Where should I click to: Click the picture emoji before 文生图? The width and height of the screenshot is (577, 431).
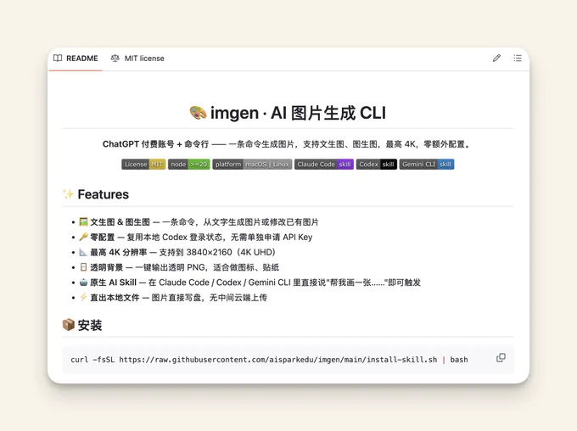83,221
